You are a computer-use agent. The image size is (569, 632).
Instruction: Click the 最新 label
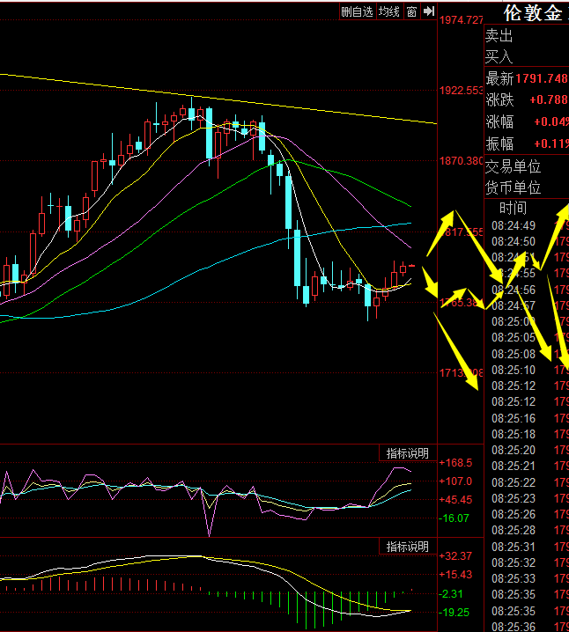[x=499, y=78]
